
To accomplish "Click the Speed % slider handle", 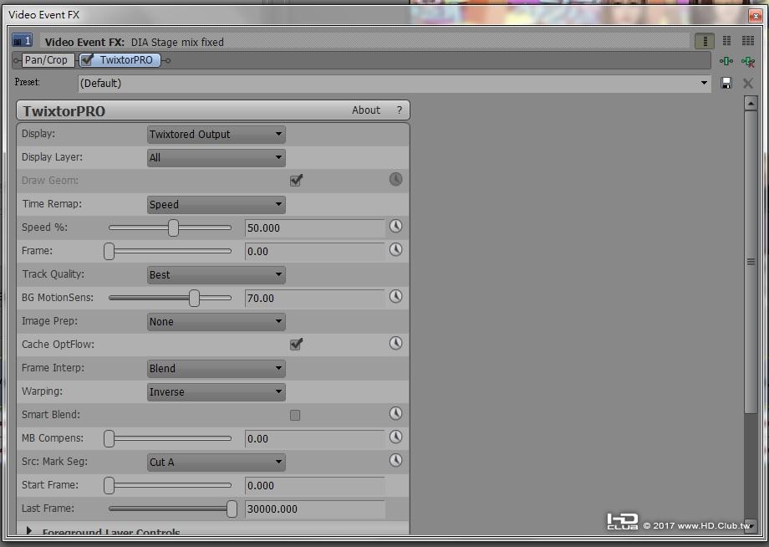I will tap(173, 227).
